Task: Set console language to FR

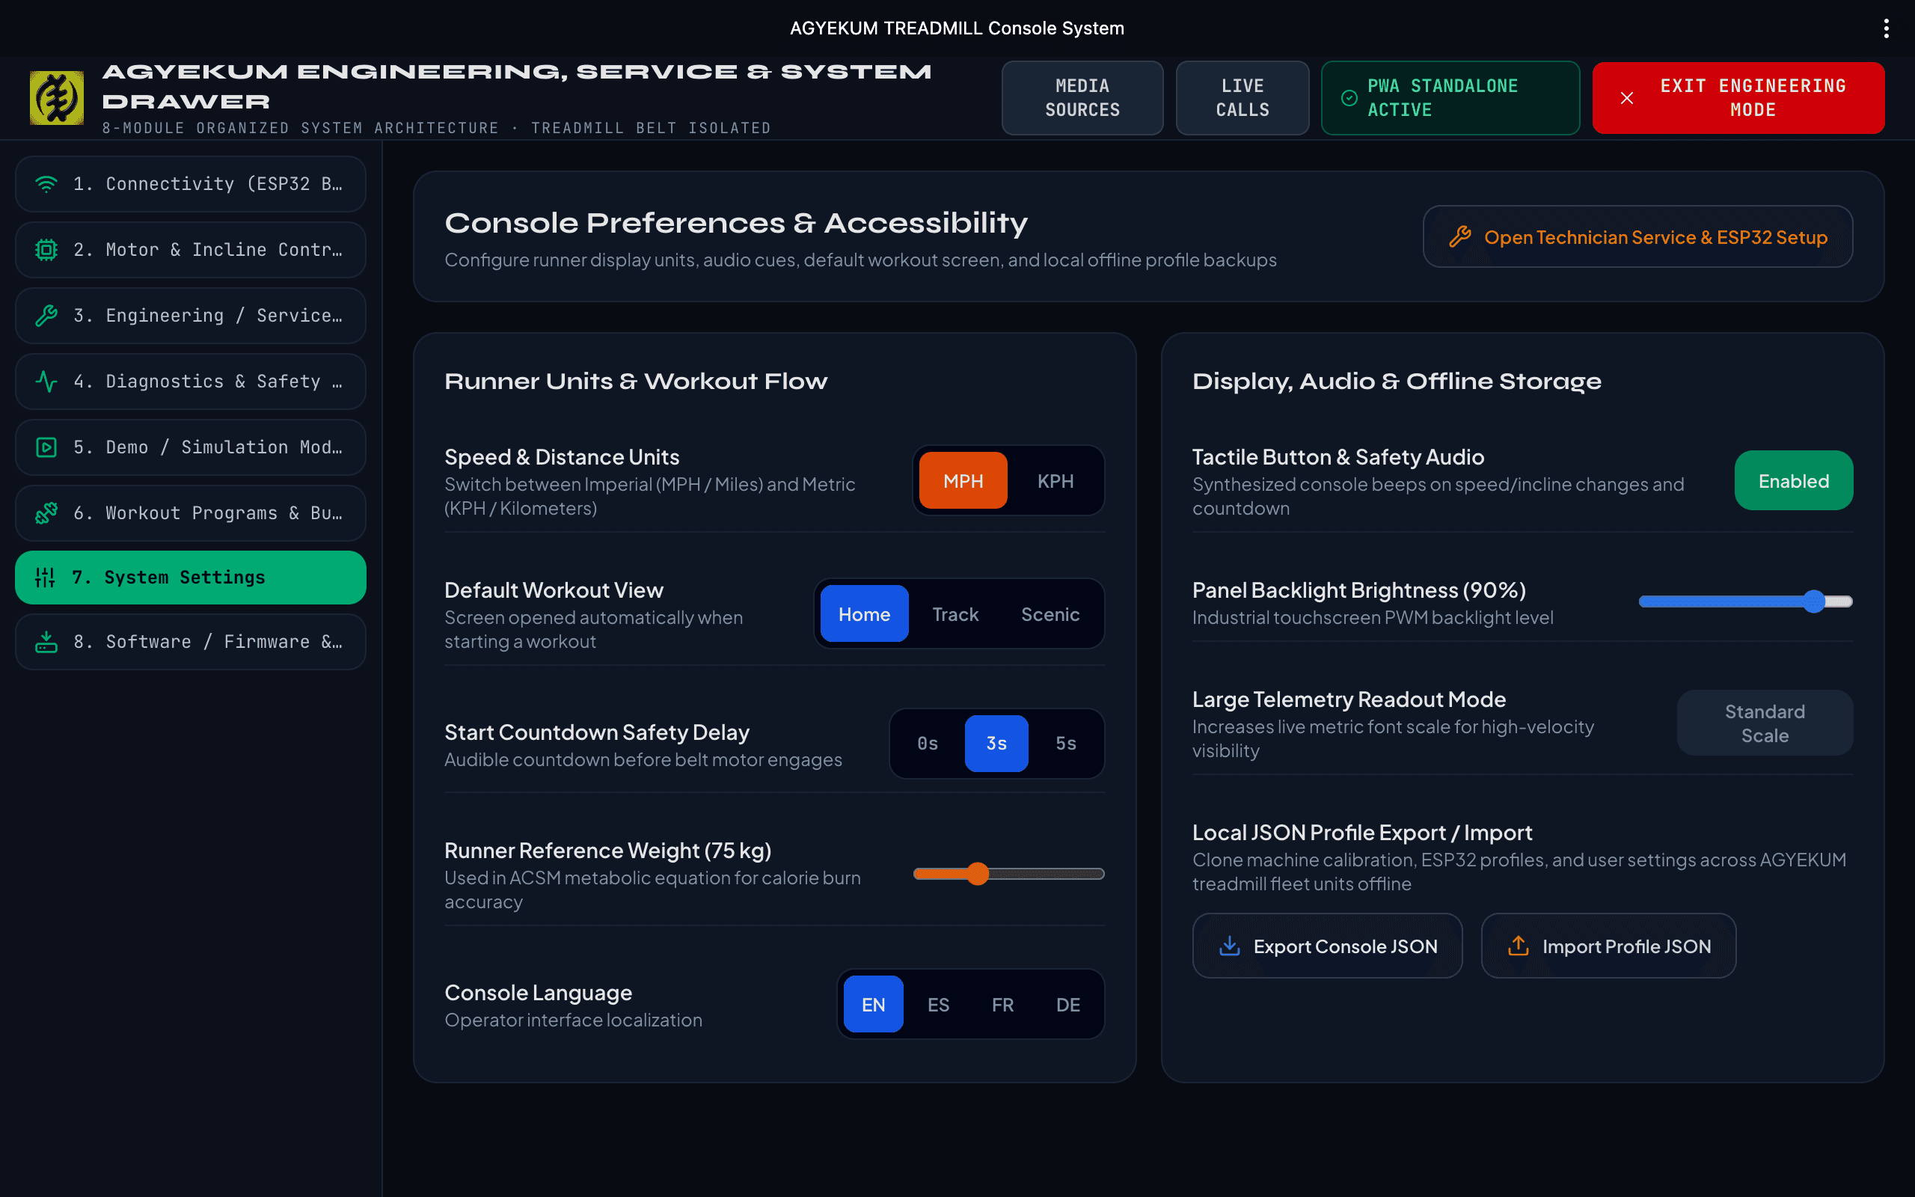Action: (x=1002, y=1004)
